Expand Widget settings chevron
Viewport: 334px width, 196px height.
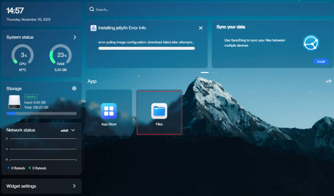[74, 186]
